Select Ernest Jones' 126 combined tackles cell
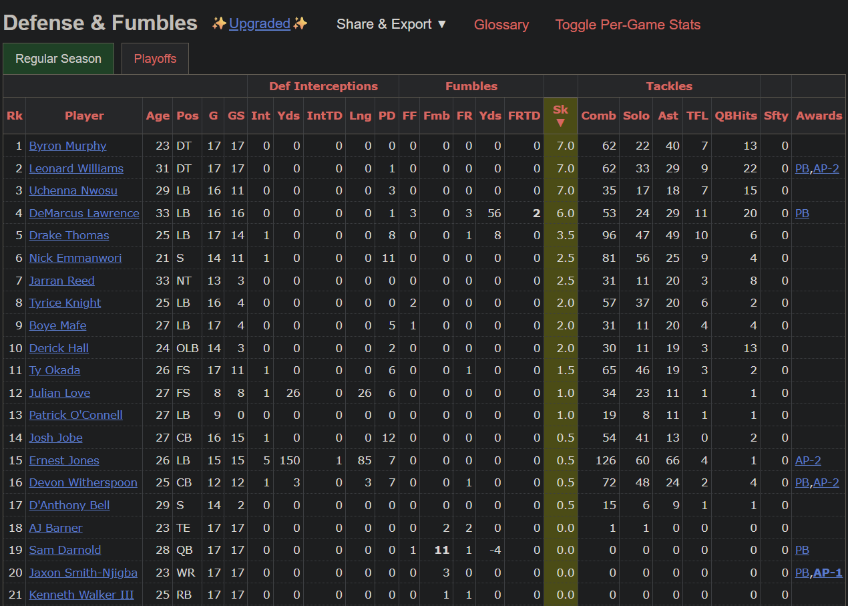Image resolution: width=848 pixels, height=606 pixels. [x=598, y=460]
